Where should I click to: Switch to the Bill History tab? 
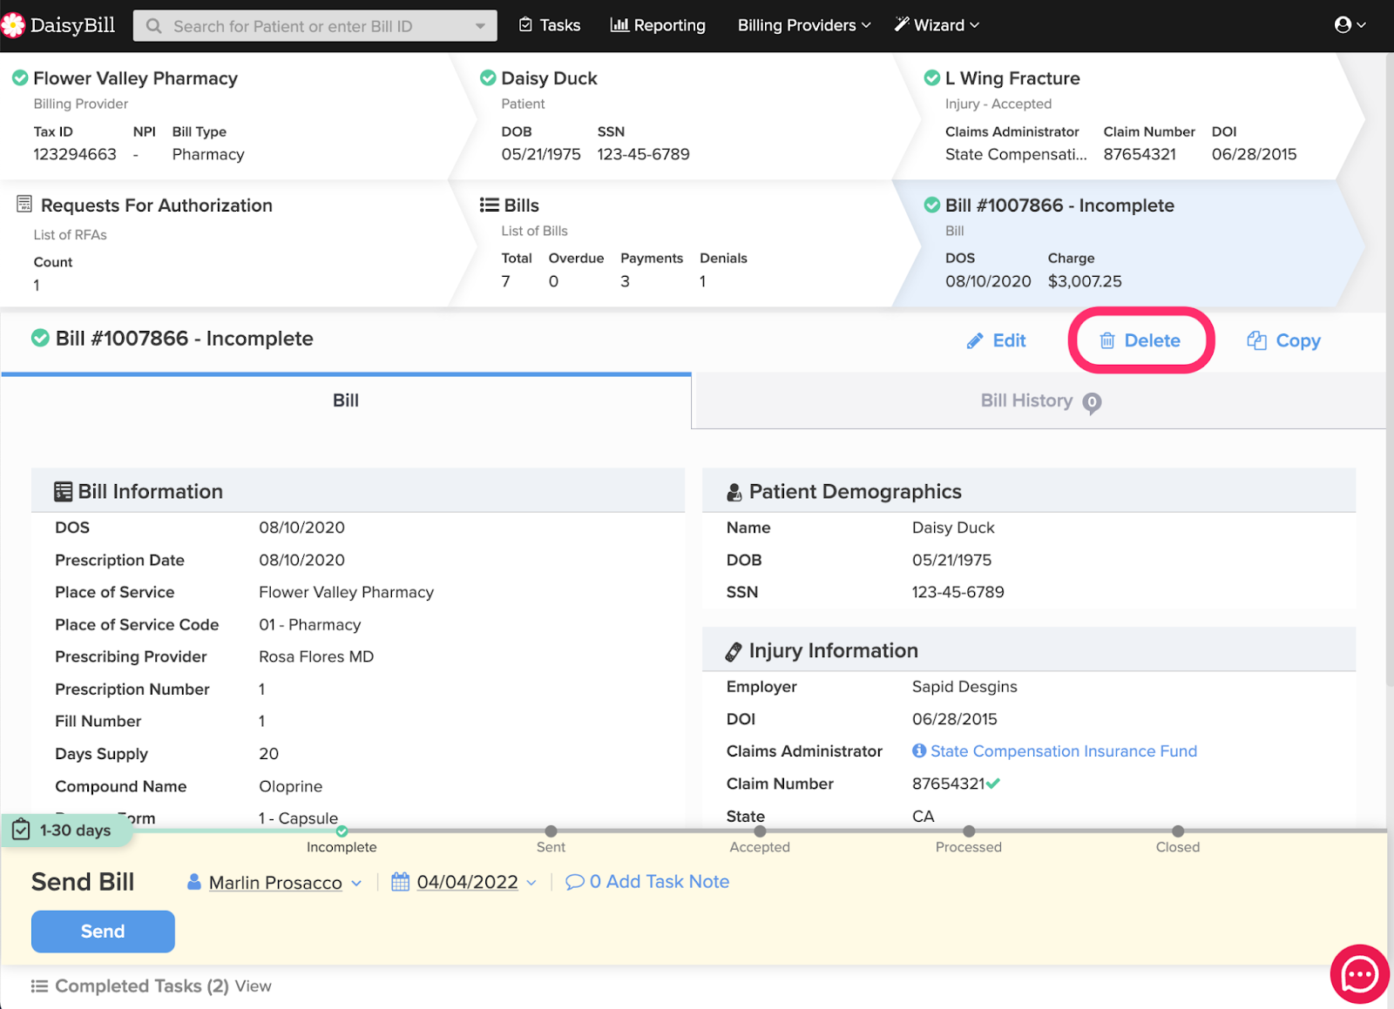click(1039, 401)
